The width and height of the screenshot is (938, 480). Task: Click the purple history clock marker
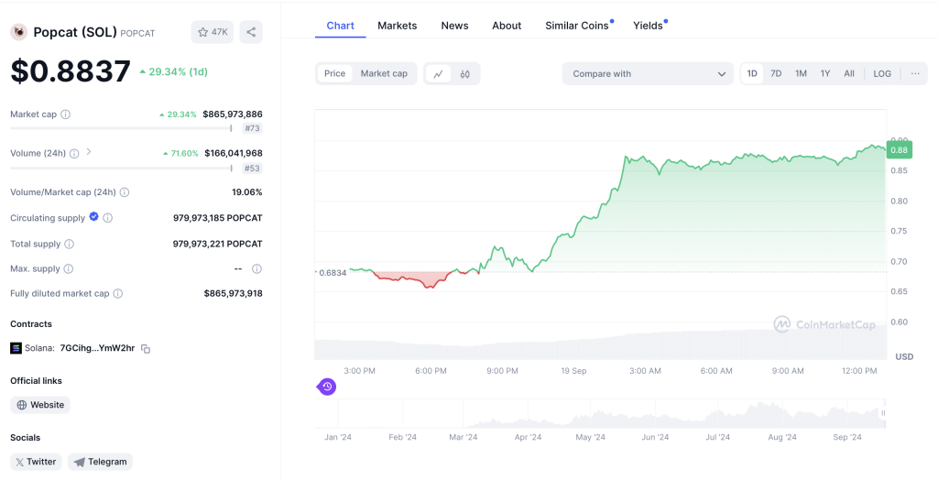pyautogui.click(x=327, y=387)
